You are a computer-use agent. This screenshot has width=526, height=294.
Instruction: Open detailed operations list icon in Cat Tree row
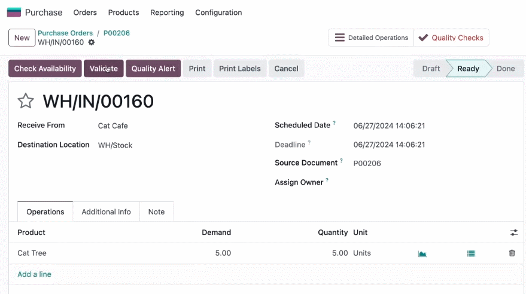click(x=471, y=253)
